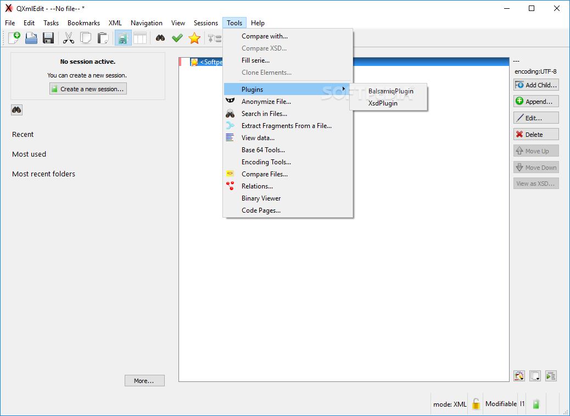Click the paint palette style icon
This screenshot has height=416, width=570.
pyautogui.click(x=519, y=376)
